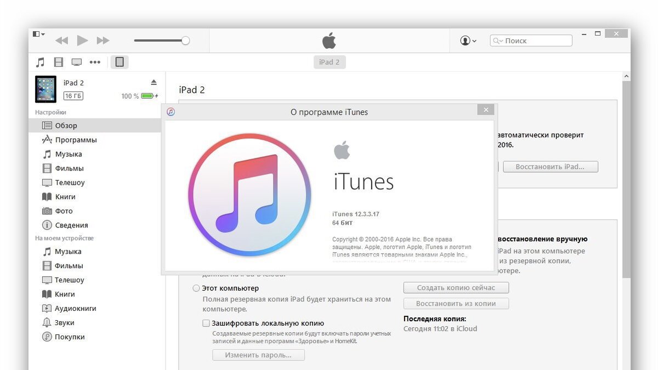
Task: Enable Зашифровать локальную копию checkbox
Action: 206,323
